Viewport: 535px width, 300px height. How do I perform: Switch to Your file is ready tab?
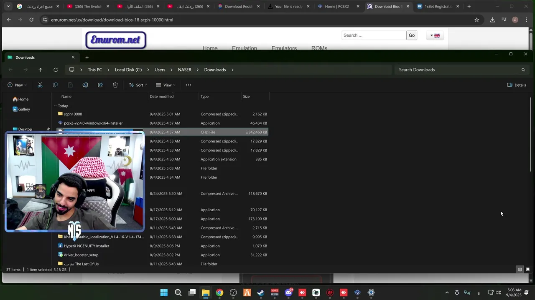(x=288, y=6)
